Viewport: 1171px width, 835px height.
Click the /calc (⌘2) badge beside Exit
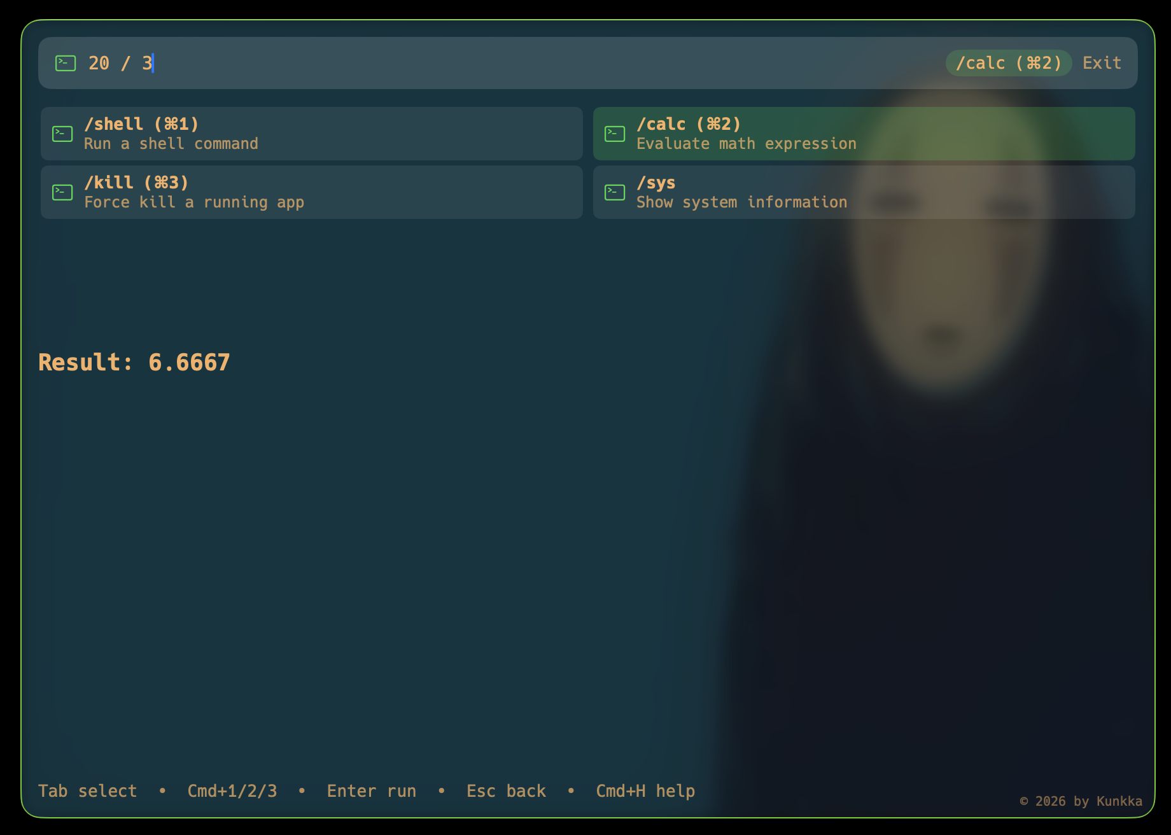1008,63
